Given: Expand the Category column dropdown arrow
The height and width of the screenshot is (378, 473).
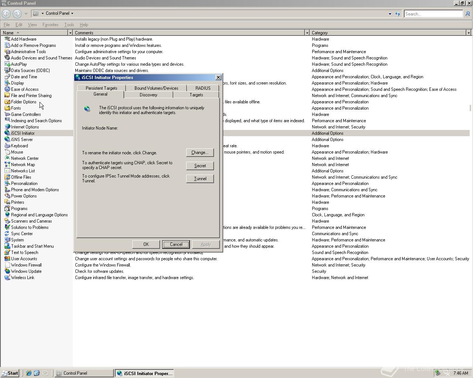Looking at the screenshot, I should [x=469, y=33].
